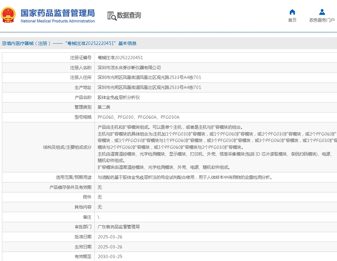Click the 管理类别 value 第二类

[104, 107]
